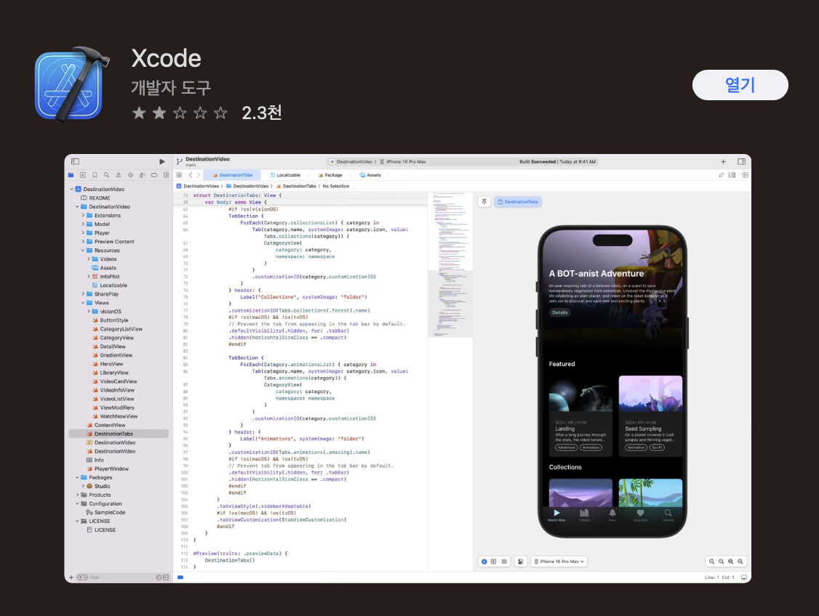Viewport: 819px width, 616px height.
Task: Switch to the Assets editor tab
Action: click(x=370, y=175)
